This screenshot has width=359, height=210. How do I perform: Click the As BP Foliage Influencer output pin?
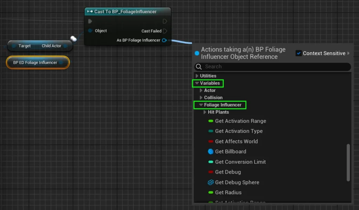pyautogui.click(x=164, y=40)
